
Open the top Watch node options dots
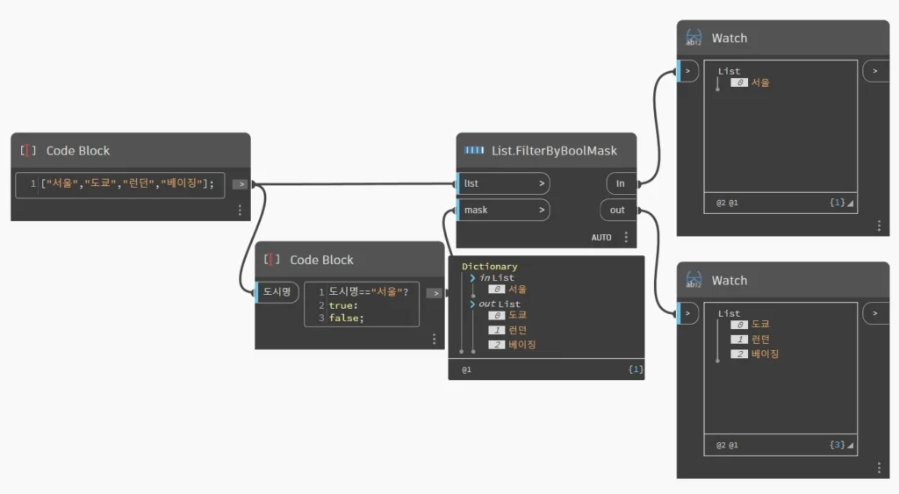[x=879, y=226]
